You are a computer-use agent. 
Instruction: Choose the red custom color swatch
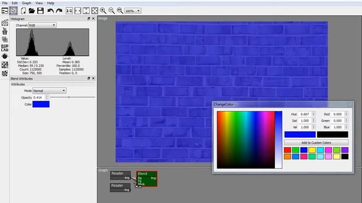(287, 150)
